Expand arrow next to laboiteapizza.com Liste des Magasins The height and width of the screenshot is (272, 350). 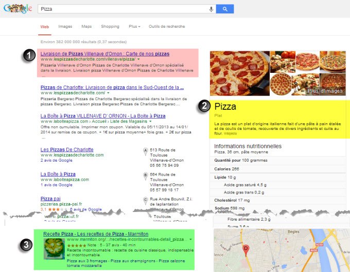(x=150, y=121)
